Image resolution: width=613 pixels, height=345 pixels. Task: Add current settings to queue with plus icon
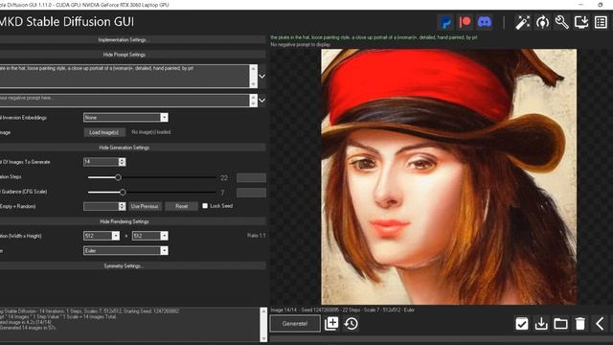pos(331,324)
